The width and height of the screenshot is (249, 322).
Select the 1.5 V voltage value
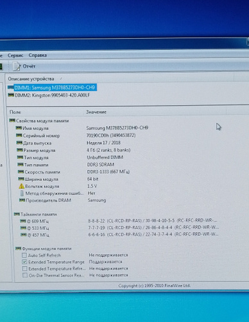tap(92, 186)
